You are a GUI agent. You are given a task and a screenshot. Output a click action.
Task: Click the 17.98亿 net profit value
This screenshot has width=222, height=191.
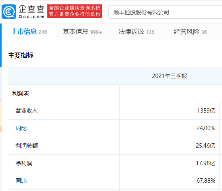[206, 163]
